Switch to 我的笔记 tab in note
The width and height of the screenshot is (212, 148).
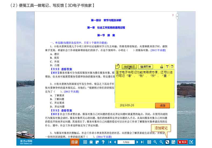pos(129,67)
